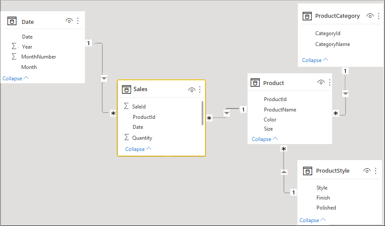Open more options for ProductStyle table
Image resolution: width=385 pixels, height=226 pixels.
click(376, 170)
